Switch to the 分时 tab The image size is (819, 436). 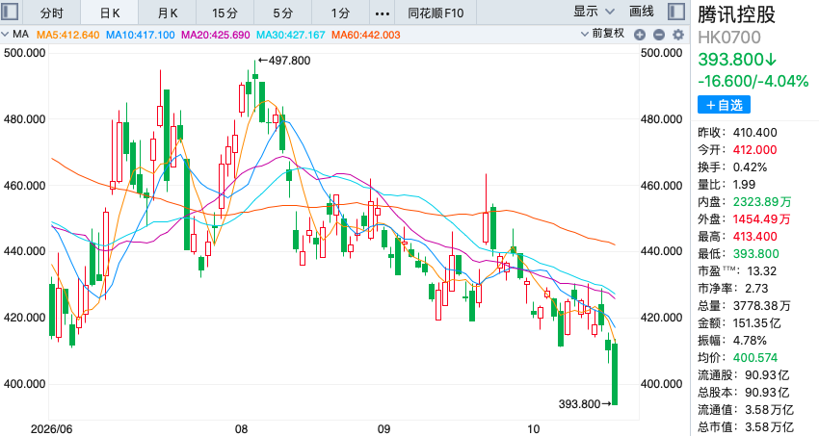point(51,13)
